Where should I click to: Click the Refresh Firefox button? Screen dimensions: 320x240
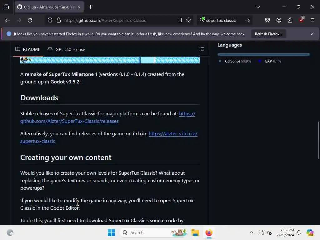tap(268, 34)
